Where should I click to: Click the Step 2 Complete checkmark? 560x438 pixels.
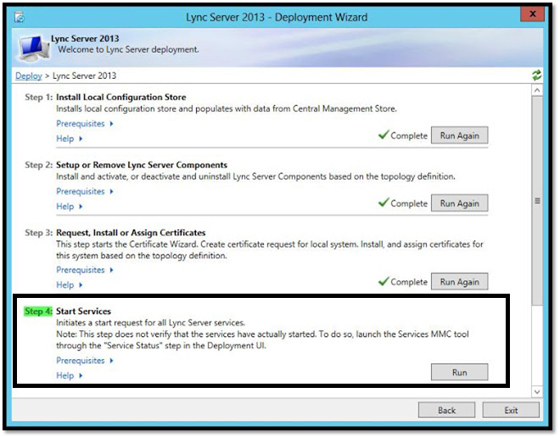[x=384, y=203]
